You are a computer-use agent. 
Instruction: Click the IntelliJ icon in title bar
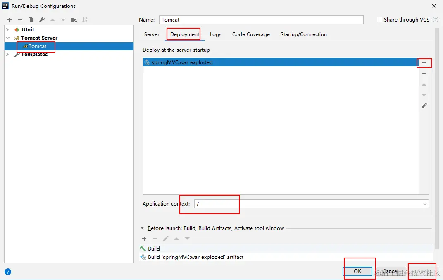tap(5, 6)
